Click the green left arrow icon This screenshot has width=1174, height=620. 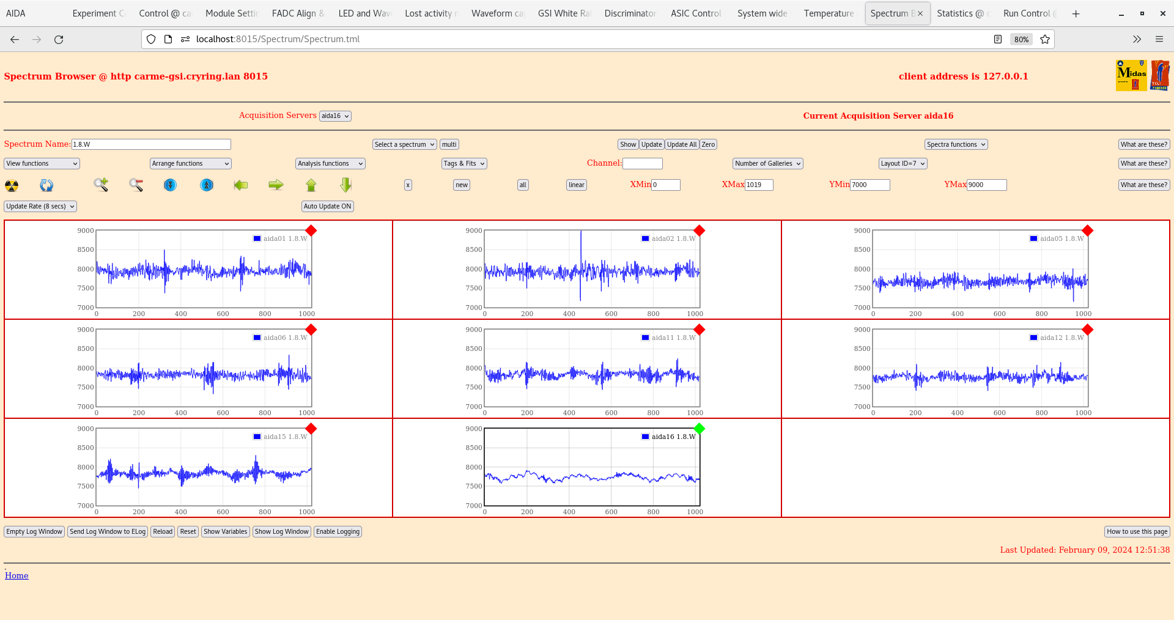tap(241, 185)
